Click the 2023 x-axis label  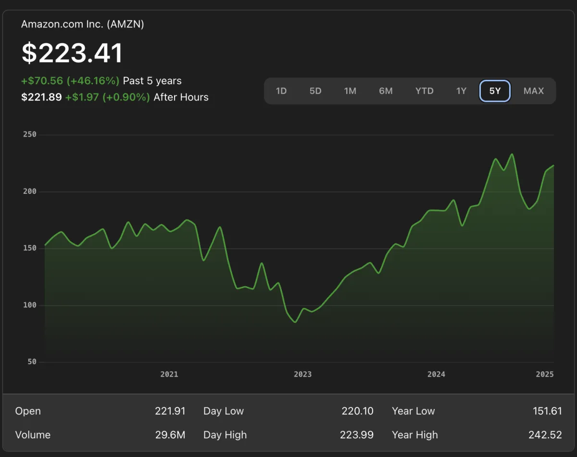(303, 374)
